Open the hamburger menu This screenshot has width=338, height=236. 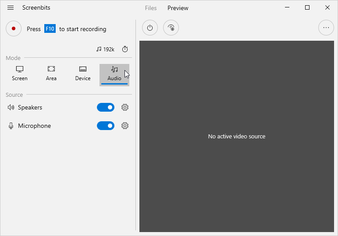tap(11, 8)
